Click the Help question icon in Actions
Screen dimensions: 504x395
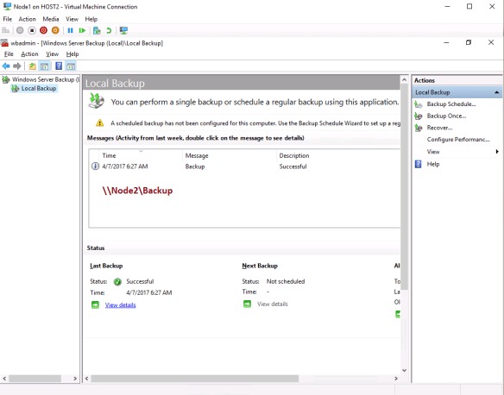(x=419, y=164)
